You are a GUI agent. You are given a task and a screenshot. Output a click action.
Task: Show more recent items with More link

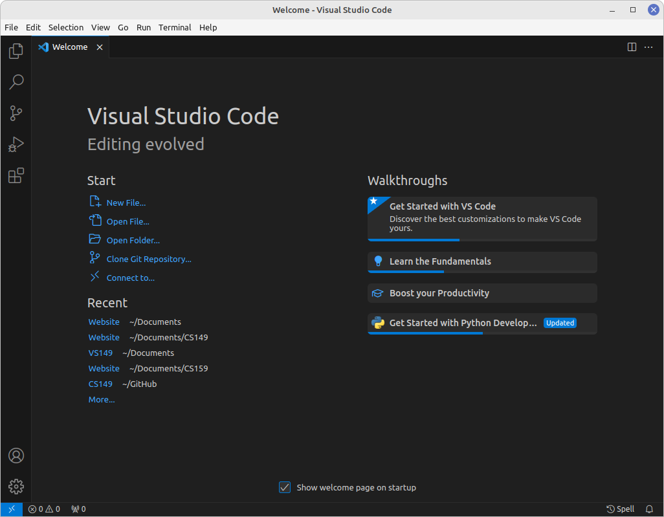click(101, 399)
